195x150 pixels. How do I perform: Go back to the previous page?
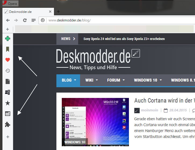click(x=8, y=20)
